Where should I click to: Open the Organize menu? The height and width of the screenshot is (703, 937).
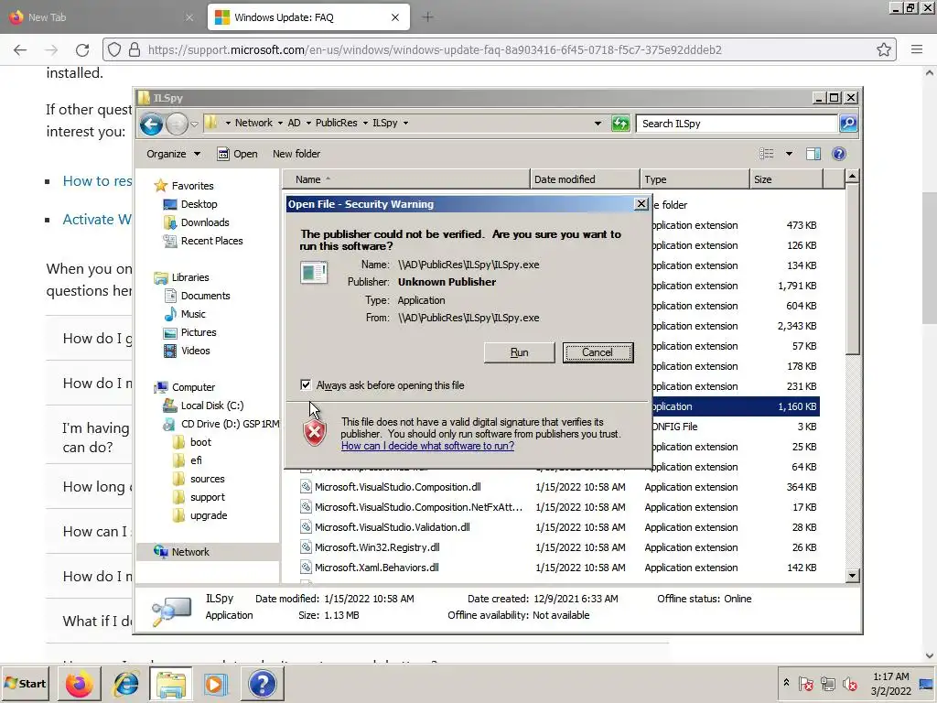click(173, 154)
